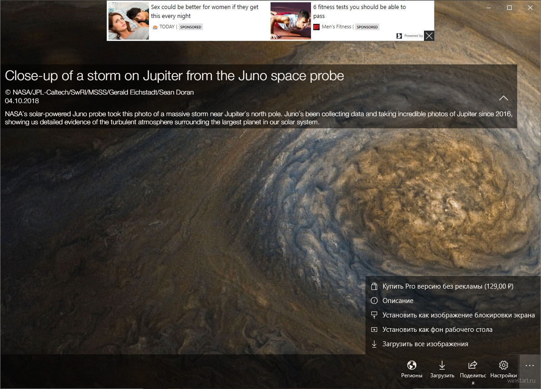Open the couple ad thumbnail image
The width and height of the screenshot is (541, 389).
pyautogui.click(x=129, y=21)
